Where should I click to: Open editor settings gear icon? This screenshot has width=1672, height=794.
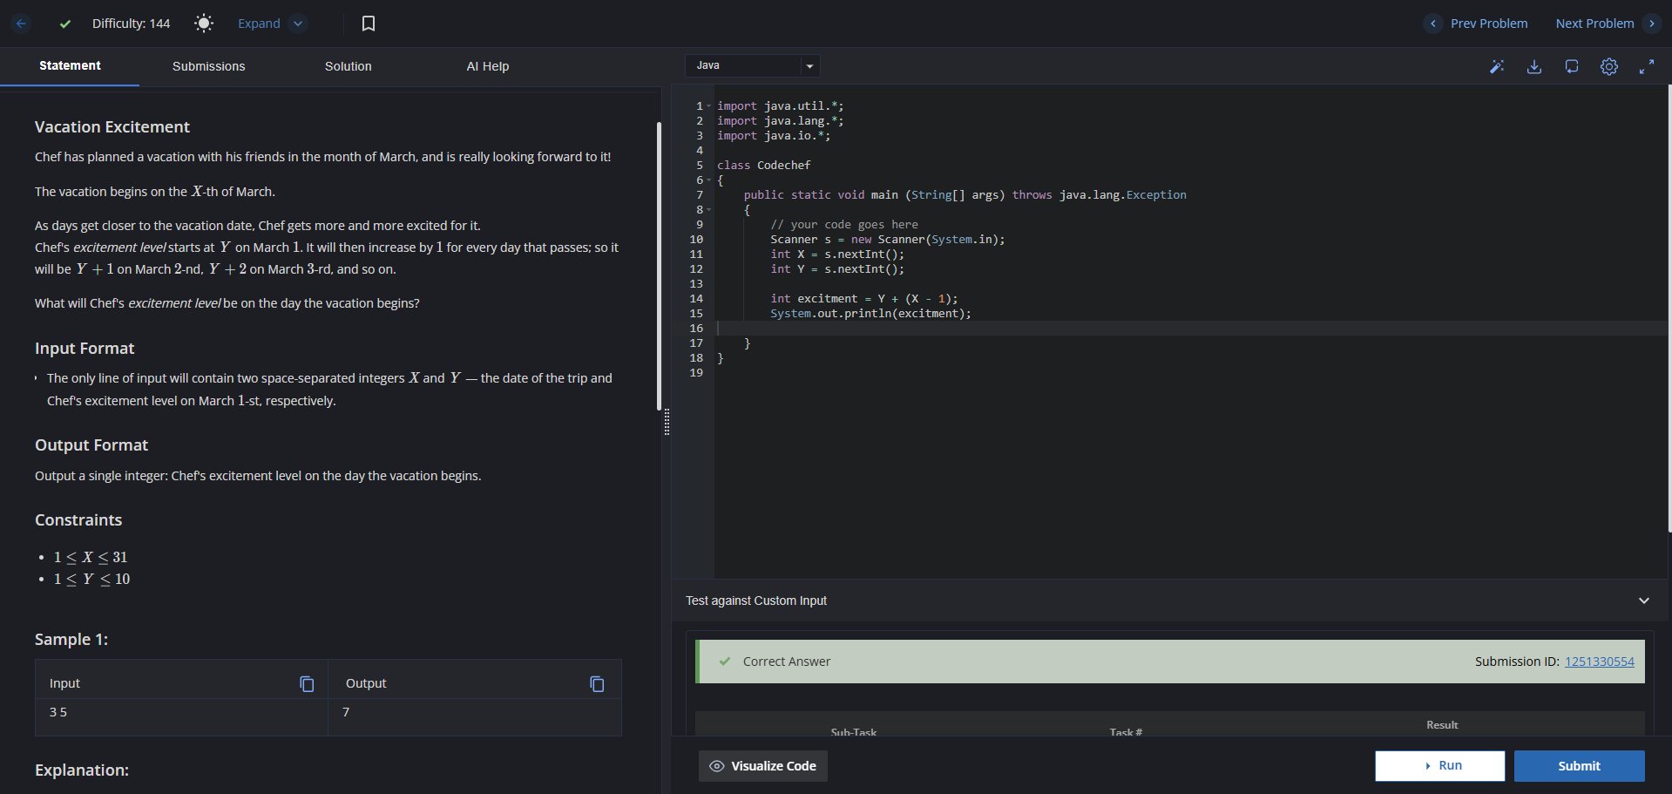(x=1609, y=66)
